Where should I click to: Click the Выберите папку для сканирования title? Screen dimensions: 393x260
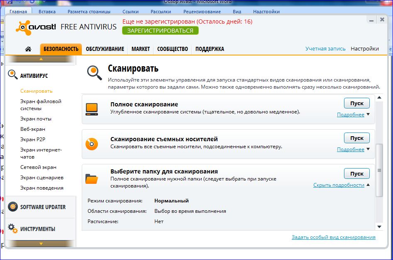164,171
